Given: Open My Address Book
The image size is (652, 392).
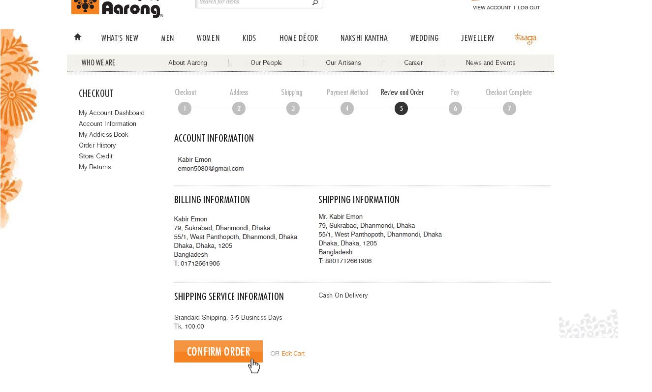Looking at the screenshot, I should tap(103, 135).
